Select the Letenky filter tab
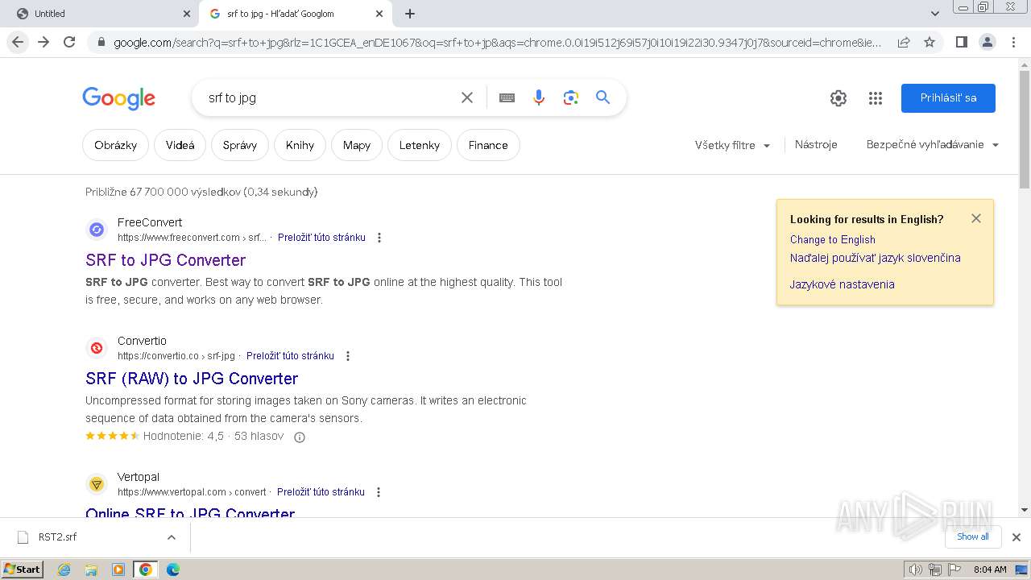 (420, 145)
